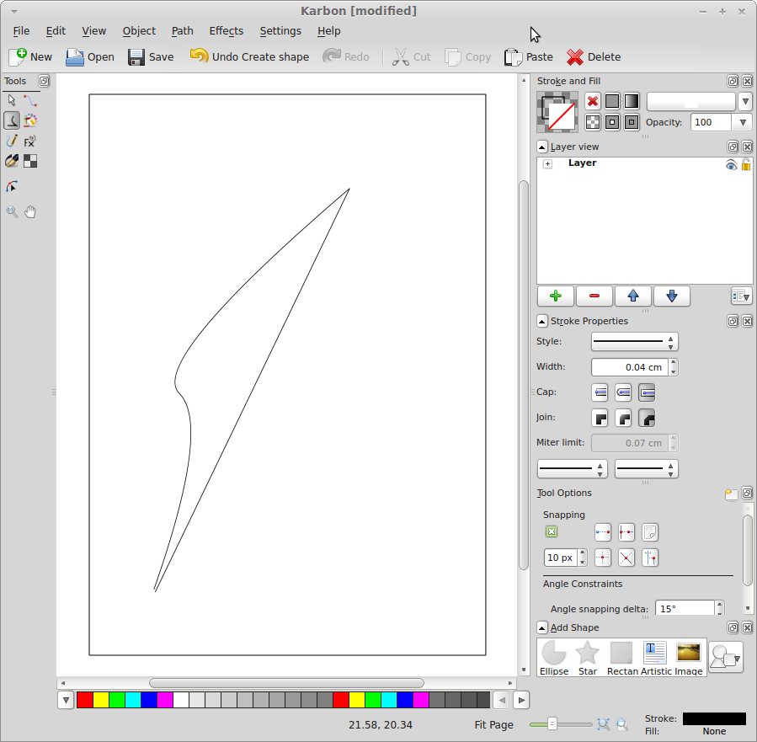Click Undo Create shape button
Image resolution: width=757 pixels, height=742 pixels.
point(249,56)
